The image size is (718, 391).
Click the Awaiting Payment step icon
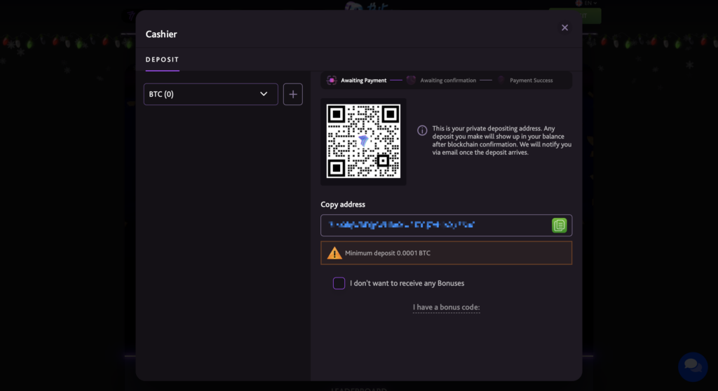[332, 80]
